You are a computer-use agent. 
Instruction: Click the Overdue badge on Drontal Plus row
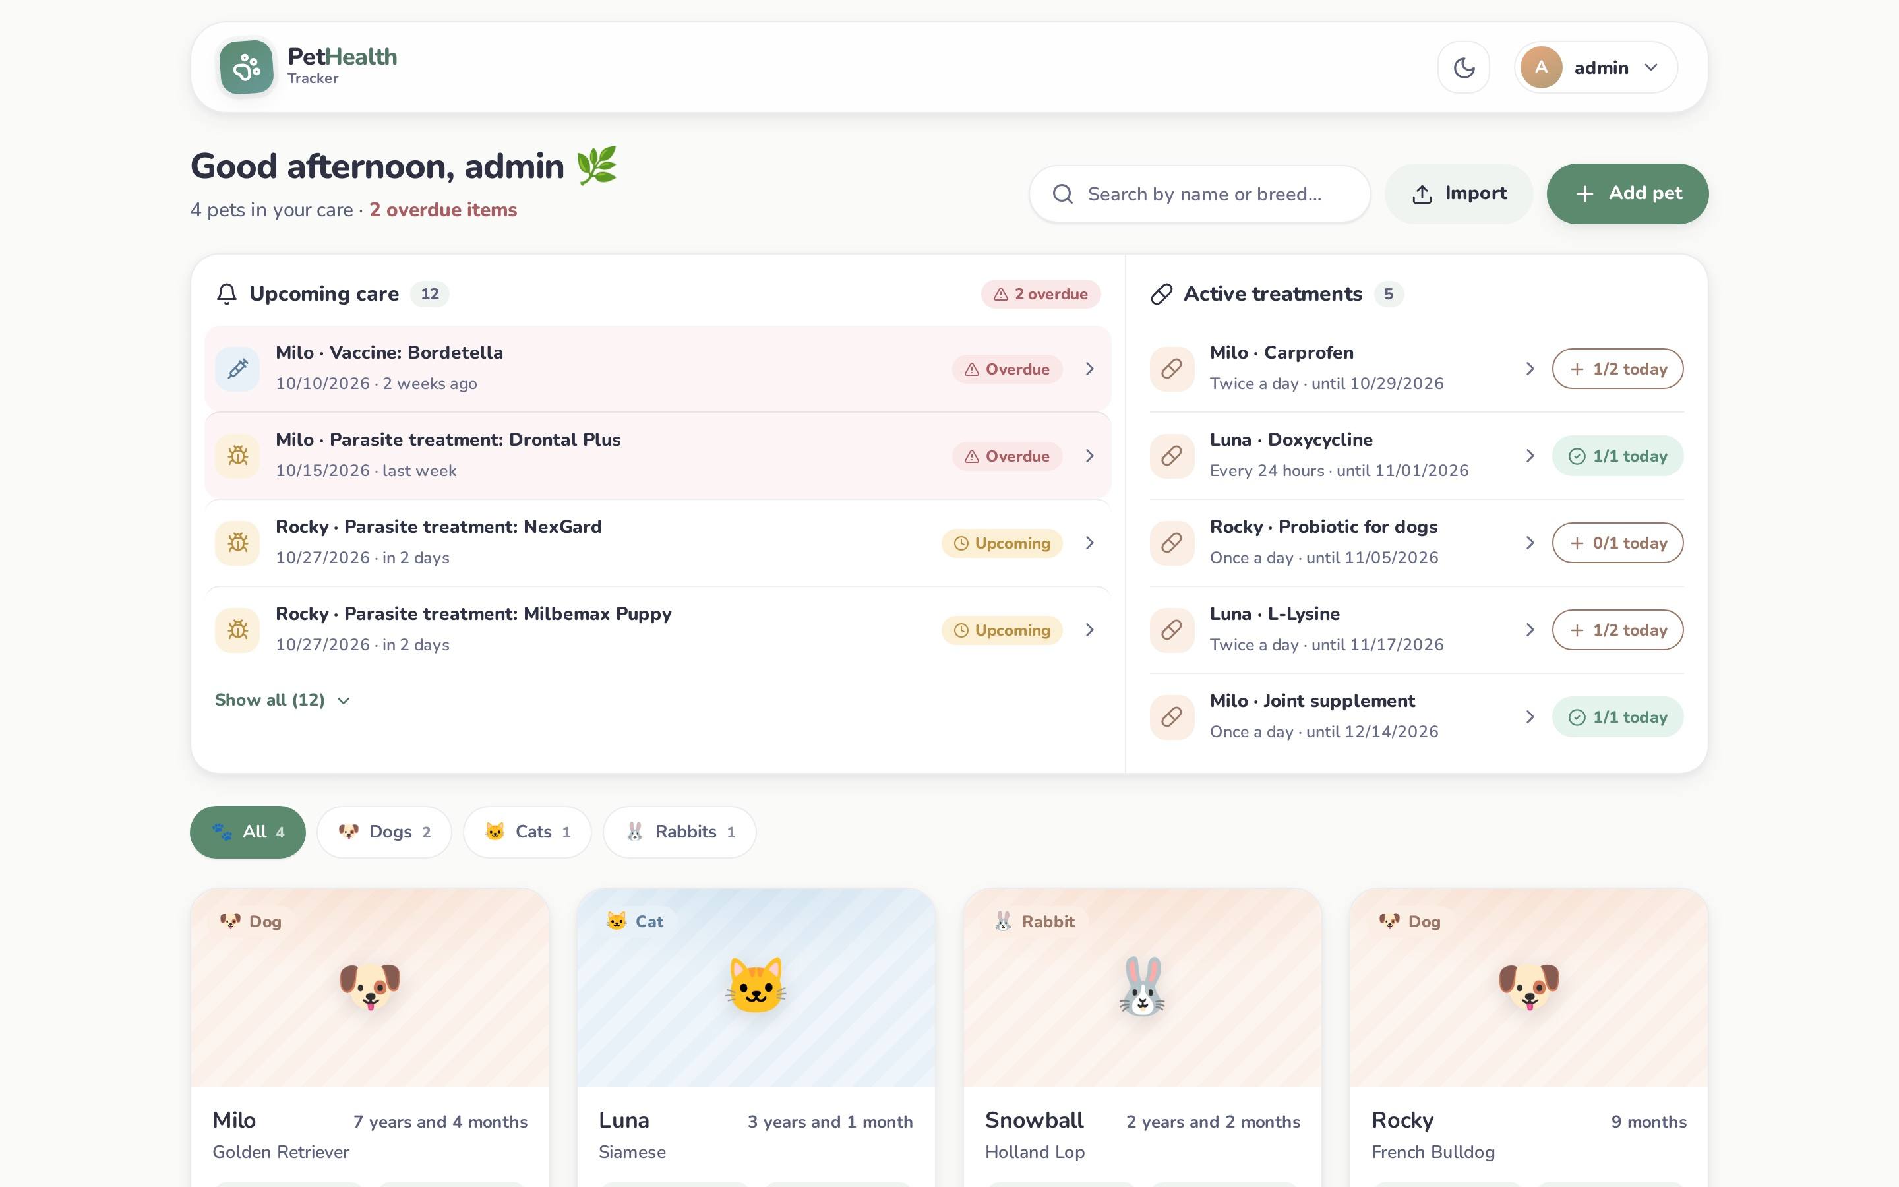(1008, 456)
